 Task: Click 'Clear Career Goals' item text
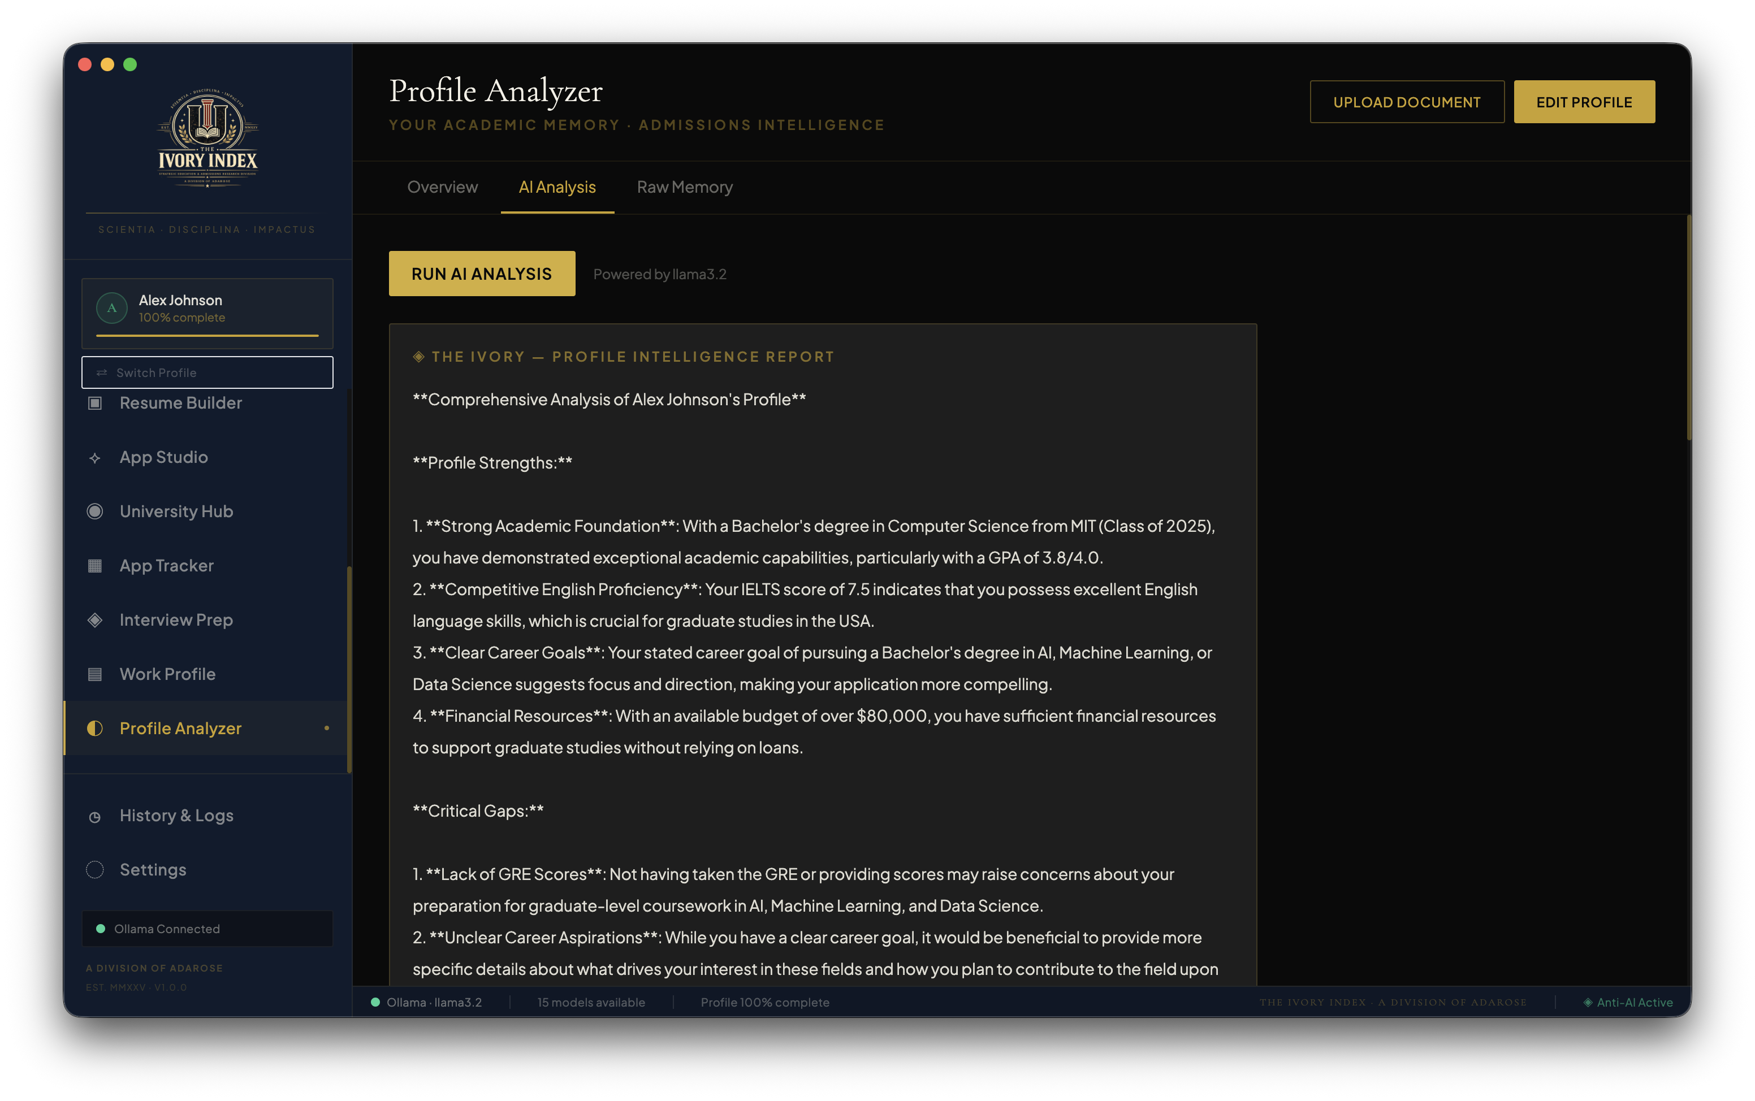click(515, 652)
